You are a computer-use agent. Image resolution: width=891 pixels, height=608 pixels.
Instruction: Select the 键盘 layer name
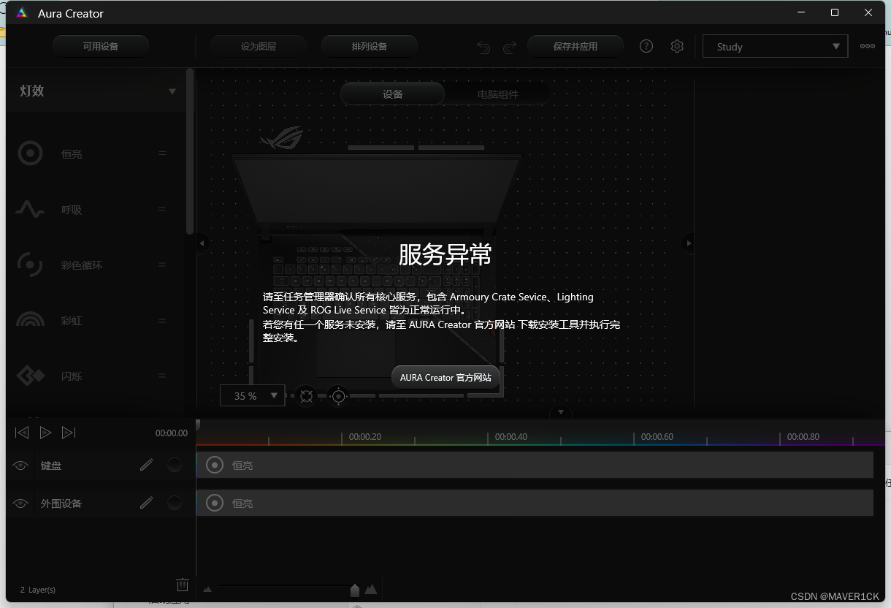coord(51,465)
